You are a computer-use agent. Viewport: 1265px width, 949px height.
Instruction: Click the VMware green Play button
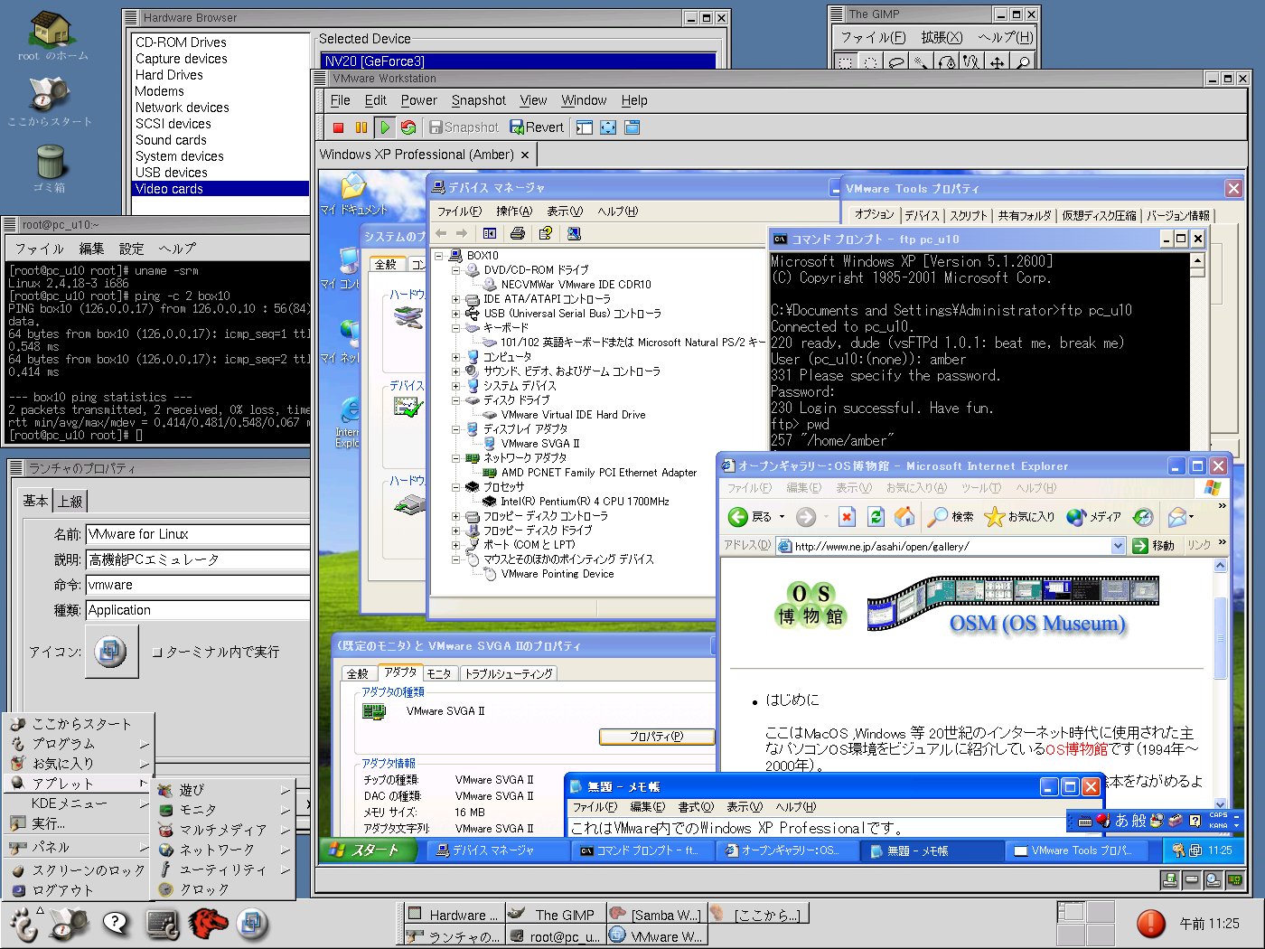pos(385,128)
